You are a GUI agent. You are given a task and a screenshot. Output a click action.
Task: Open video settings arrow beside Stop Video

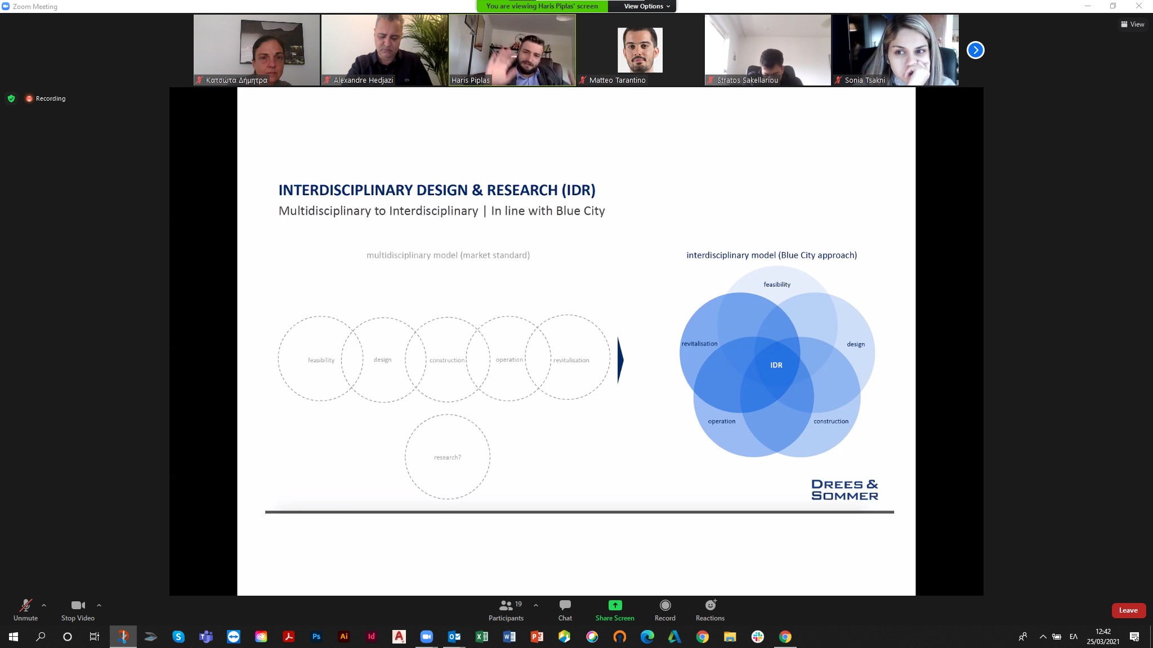tap(99, 605)
